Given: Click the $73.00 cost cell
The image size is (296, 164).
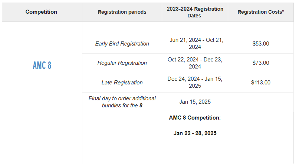Looking at the screenshot, I should click(261, 63).
